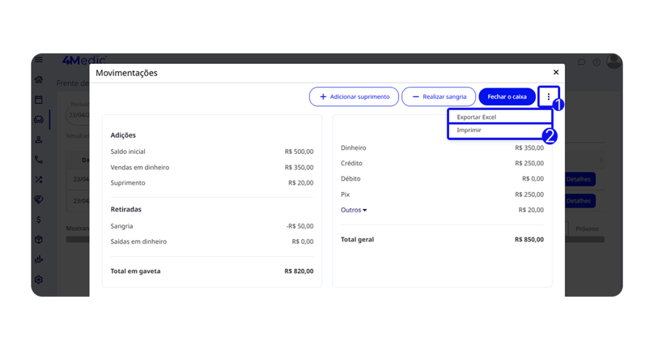
Task: Click the dollar sign icon in sidebar
Action: point(39,220)
